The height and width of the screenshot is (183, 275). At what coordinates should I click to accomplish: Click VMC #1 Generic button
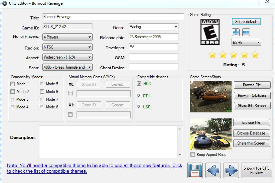(x=118, y=105)
